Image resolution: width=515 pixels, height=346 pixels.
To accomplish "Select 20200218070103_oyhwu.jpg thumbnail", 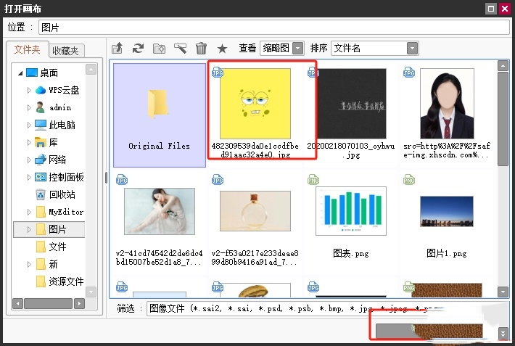I will tap(351, 104).
